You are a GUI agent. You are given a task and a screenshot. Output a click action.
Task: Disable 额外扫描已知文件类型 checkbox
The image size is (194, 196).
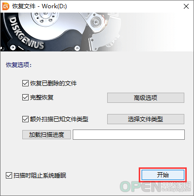click(25, 119)
